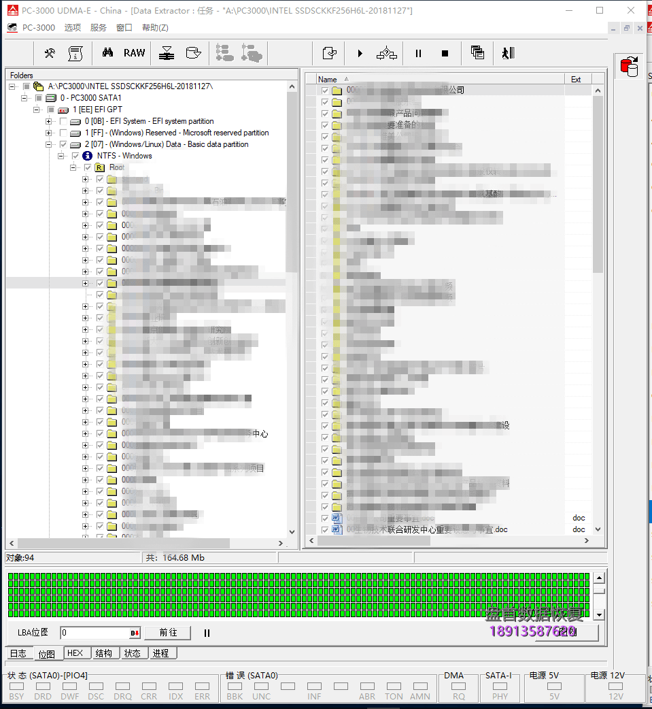Click the task refresh document icon
Screen dimensions: 652x709
point(329,53)
